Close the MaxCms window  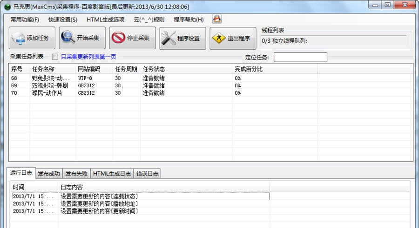405,5
